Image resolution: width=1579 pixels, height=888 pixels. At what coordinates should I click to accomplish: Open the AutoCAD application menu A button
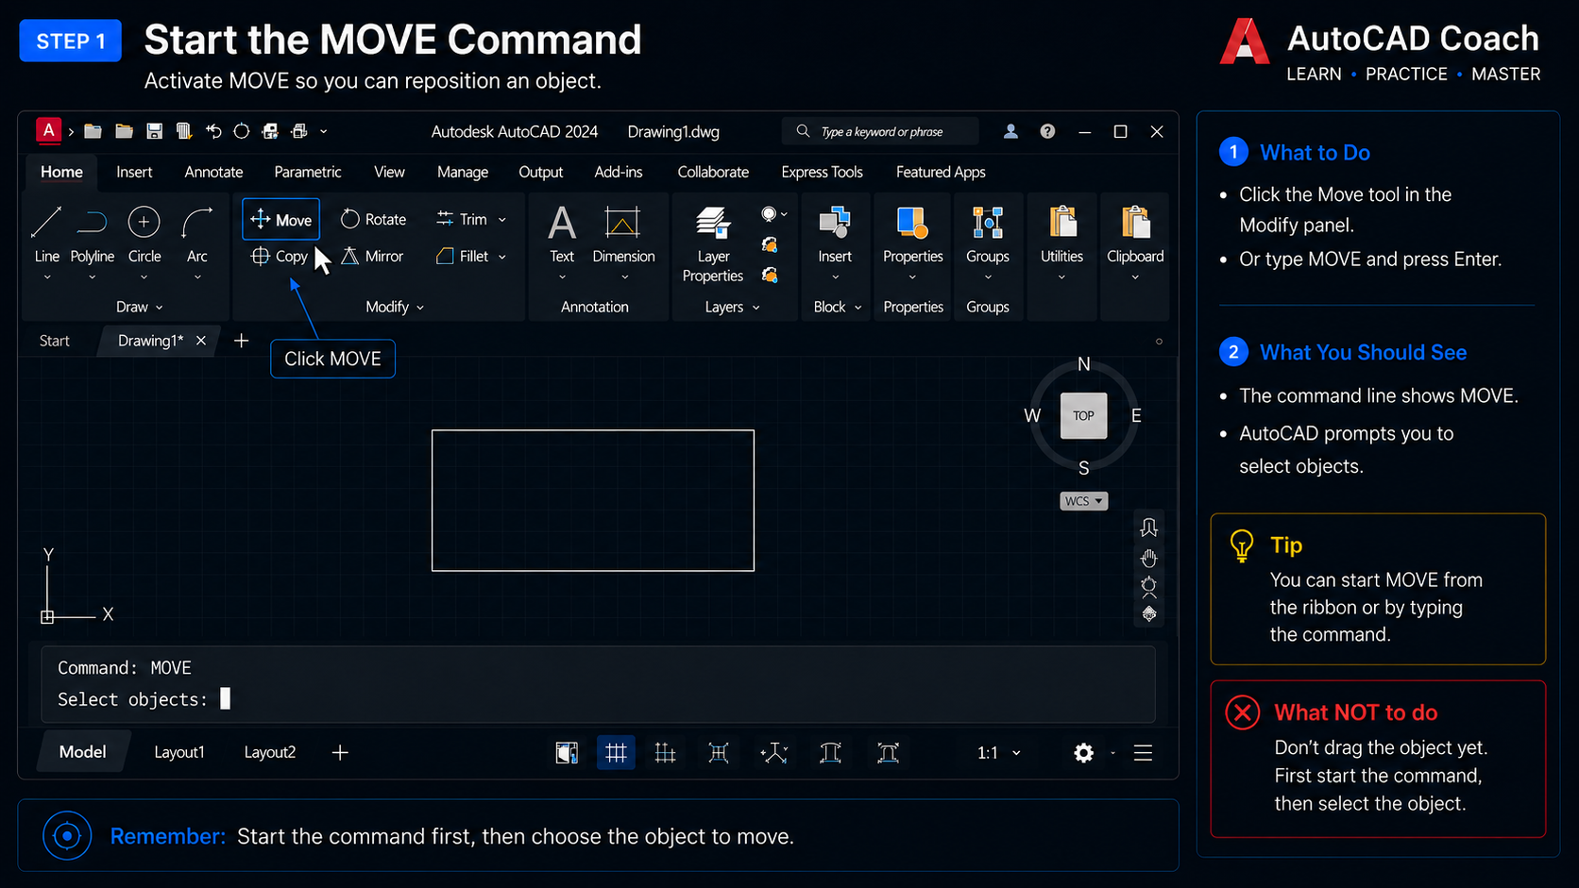[x=48, y=130]
